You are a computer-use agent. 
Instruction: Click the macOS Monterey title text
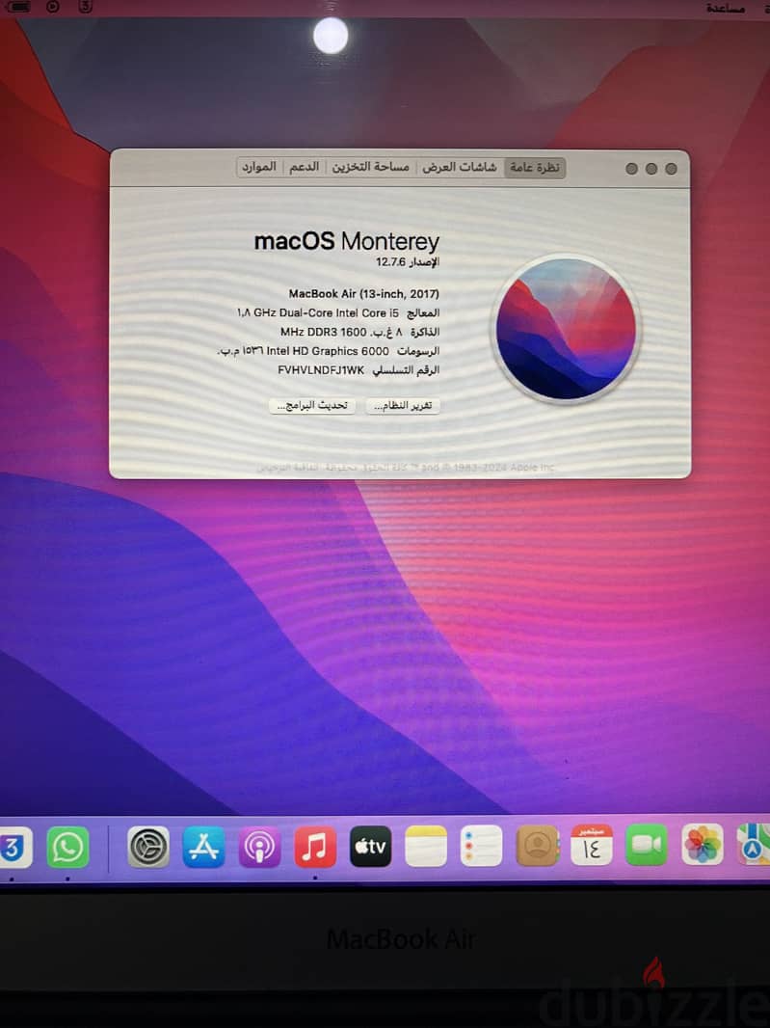pos(347,241)
